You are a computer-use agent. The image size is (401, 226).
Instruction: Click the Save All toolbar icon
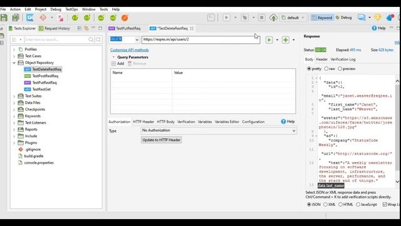click(16, 18)
